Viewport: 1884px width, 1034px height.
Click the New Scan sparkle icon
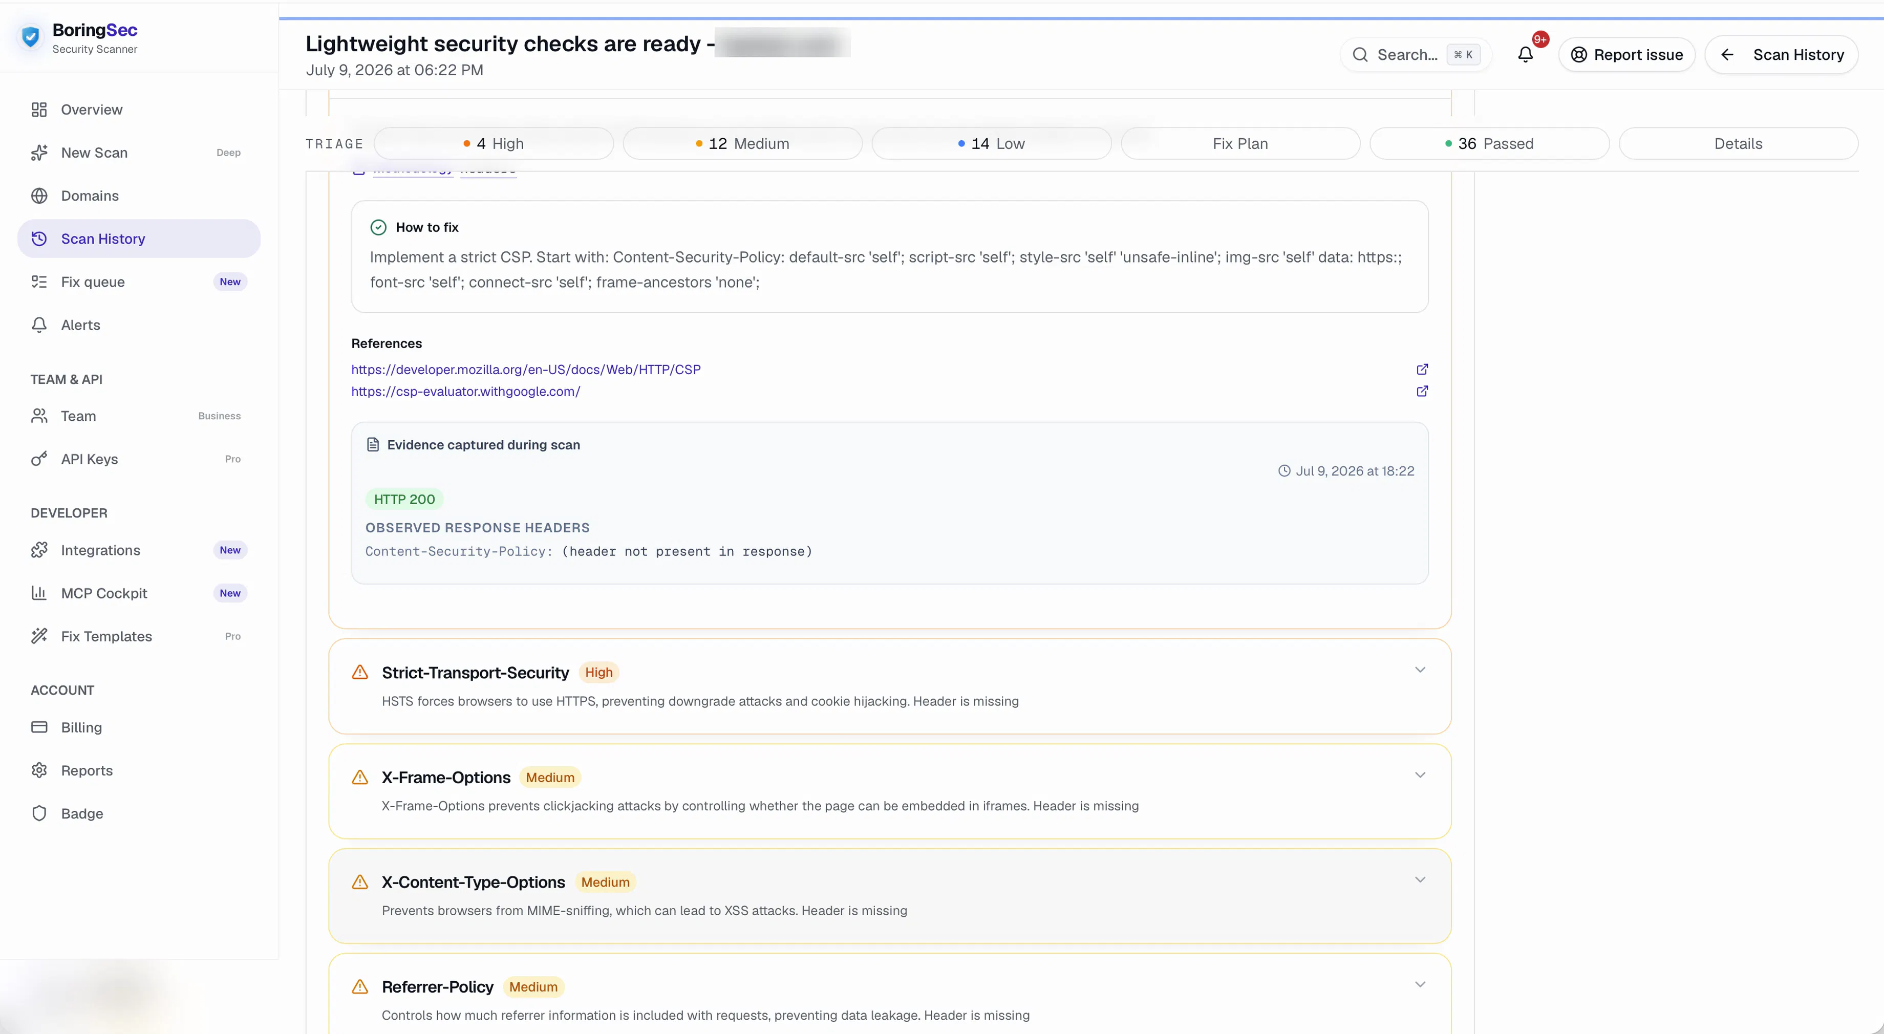coord(39,153)
